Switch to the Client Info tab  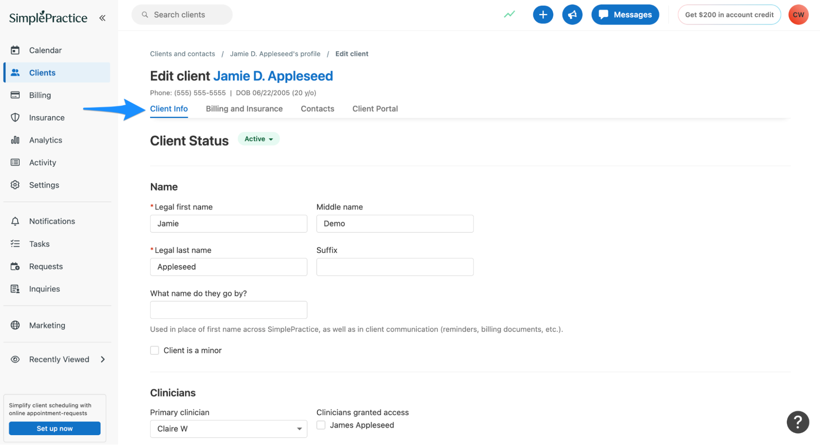coord(169,109)
